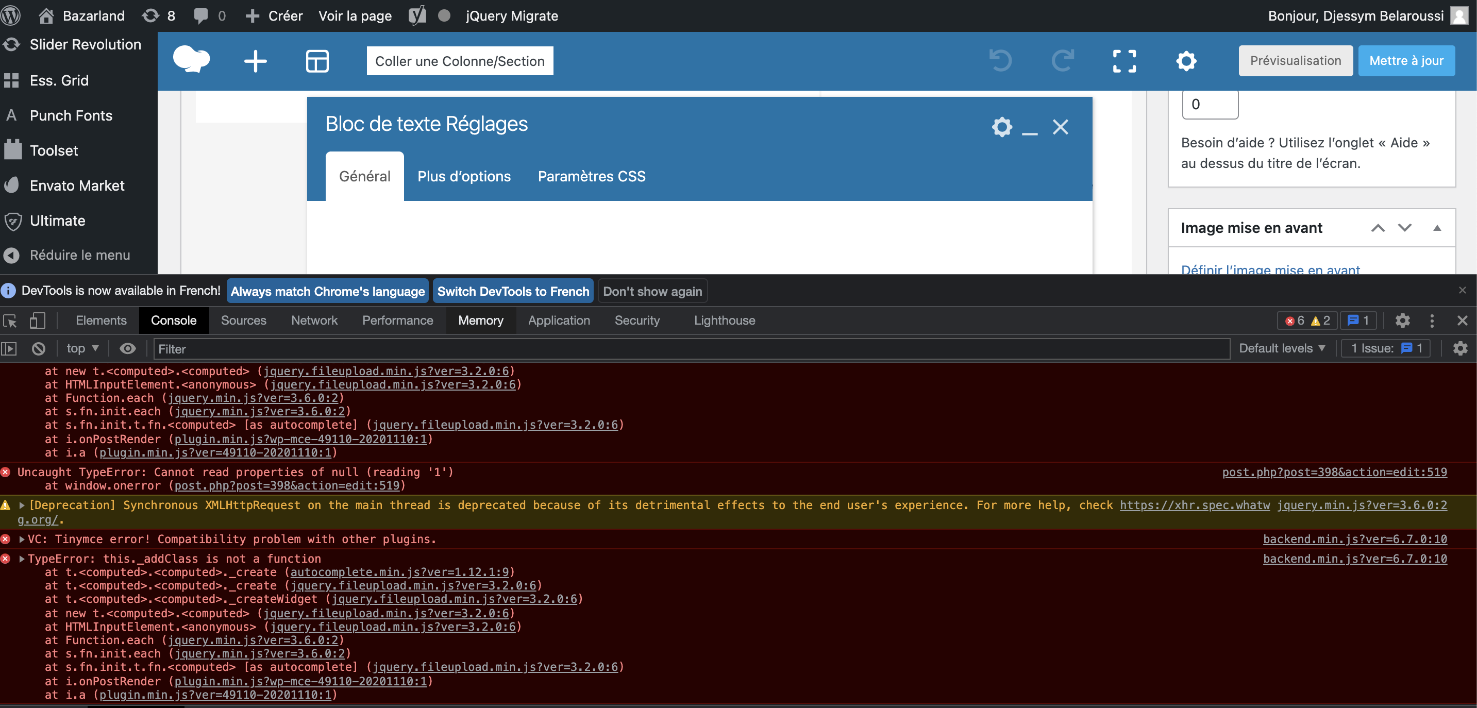Click the WPBakery cloud logo icon

point(192,60)
